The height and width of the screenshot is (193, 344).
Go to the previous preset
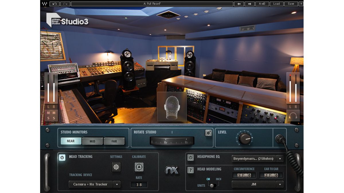pyautogui.click(x=239, y=4)
